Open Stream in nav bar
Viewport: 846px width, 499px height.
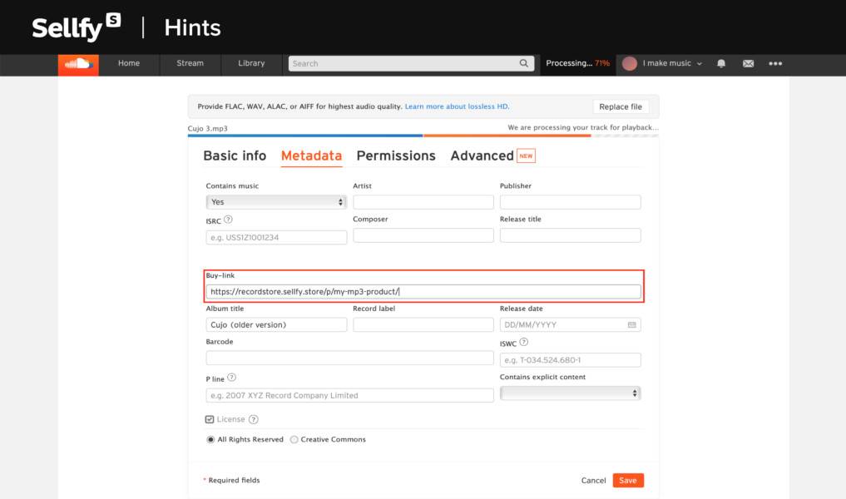pos(190,64)
